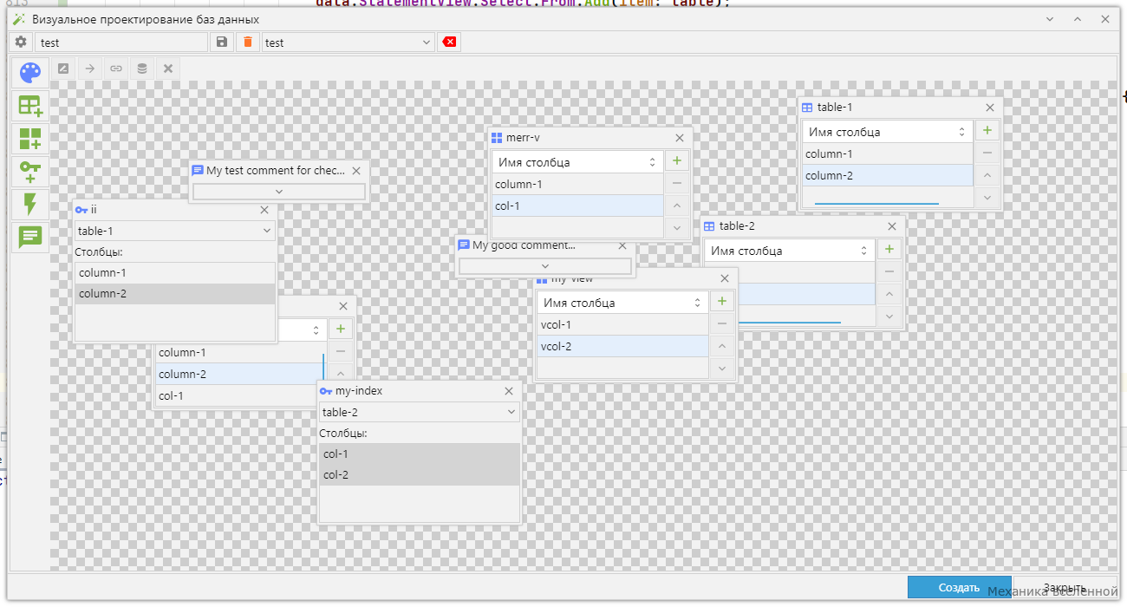Screen dimensions: 1127x607
Task: Click the red backspace clear icon
Action: tap(449, 42)
